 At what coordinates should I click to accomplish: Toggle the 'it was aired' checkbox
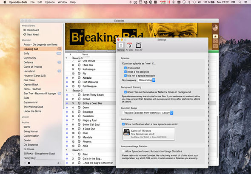(125, 68)
